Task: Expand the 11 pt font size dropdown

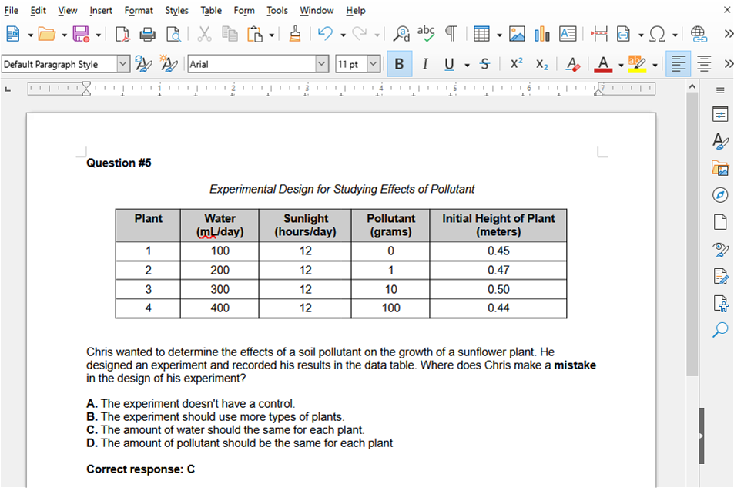Action: pos(374,64)
